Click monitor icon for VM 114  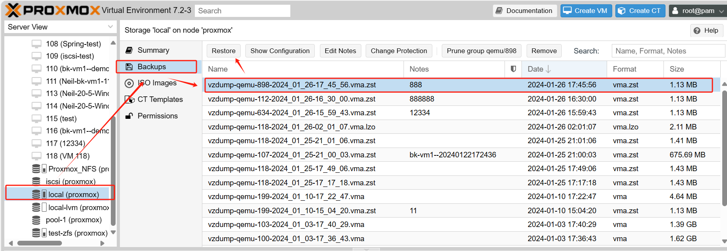pos(37,106)
